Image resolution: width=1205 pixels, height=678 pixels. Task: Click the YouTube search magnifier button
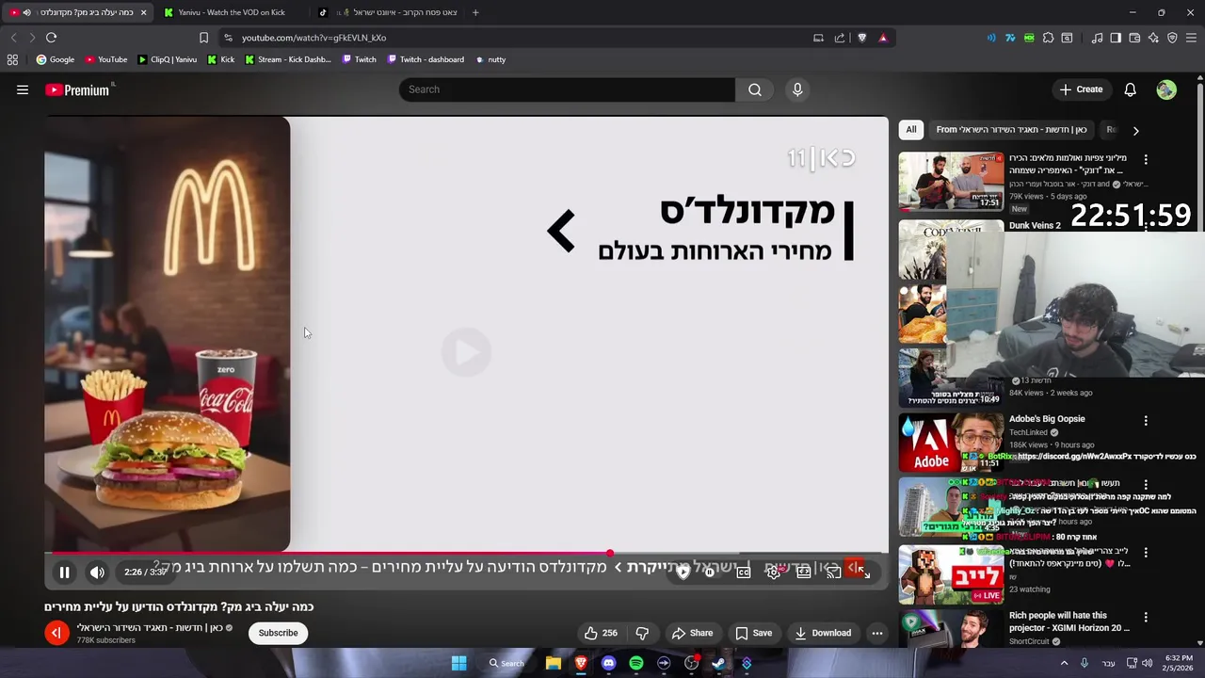[x=755, y=89]
